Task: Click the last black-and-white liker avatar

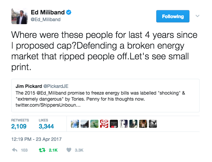Action: [153, 124]
